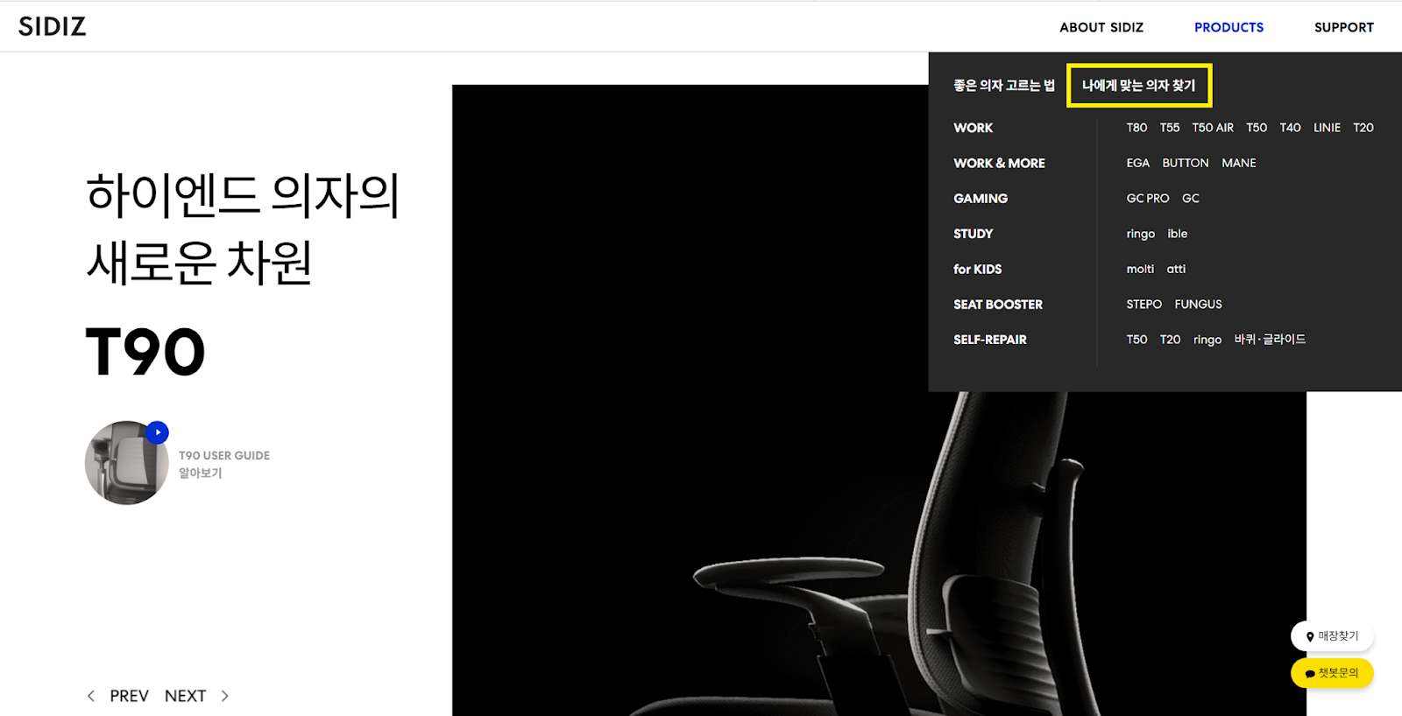Open the T90 user guide chair thumbnail
This screenshot has width=1402, height=716.
coord(126,463)
